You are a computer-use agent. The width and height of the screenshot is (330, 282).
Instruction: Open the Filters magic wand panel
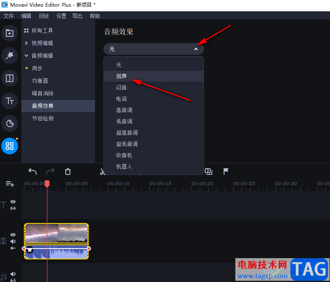[x=10, y=56]
